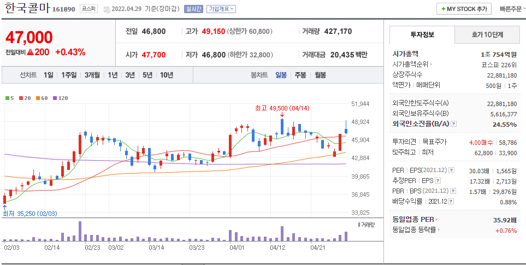Open help icon next to 배당수익률 2021.12
The image size is (526, 265).
[x=451, y=202]
